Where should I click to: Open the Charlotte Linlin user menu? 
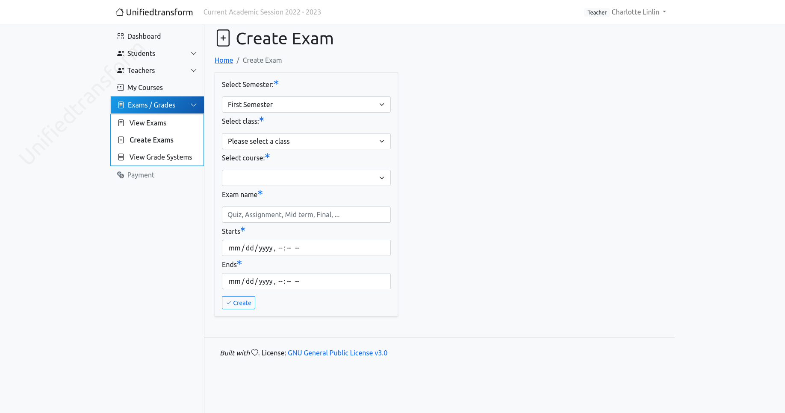pos(639,12)
